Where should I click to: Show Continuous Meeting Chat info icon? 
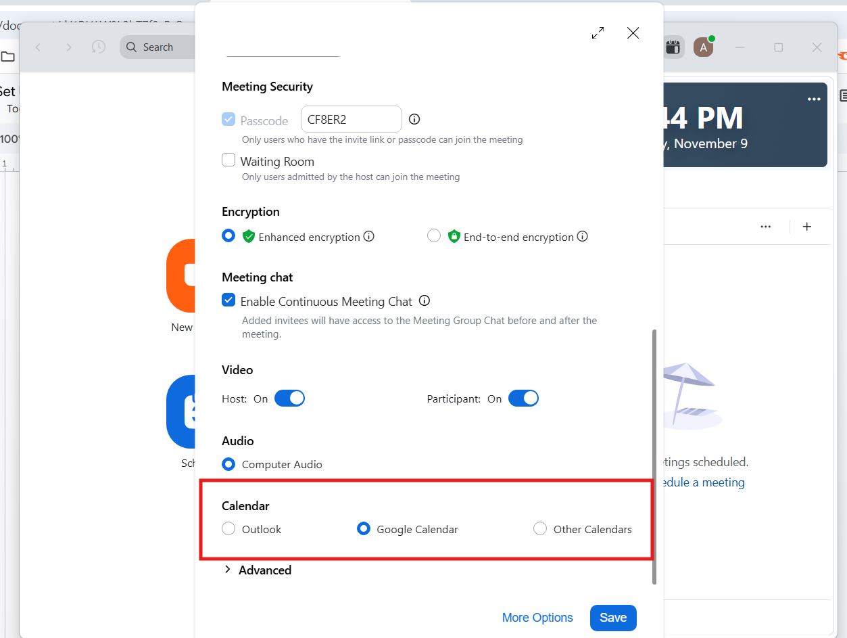point(425,301)
